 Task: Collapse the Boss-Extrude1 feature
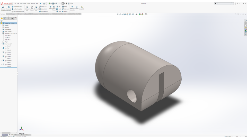point(1,44)
